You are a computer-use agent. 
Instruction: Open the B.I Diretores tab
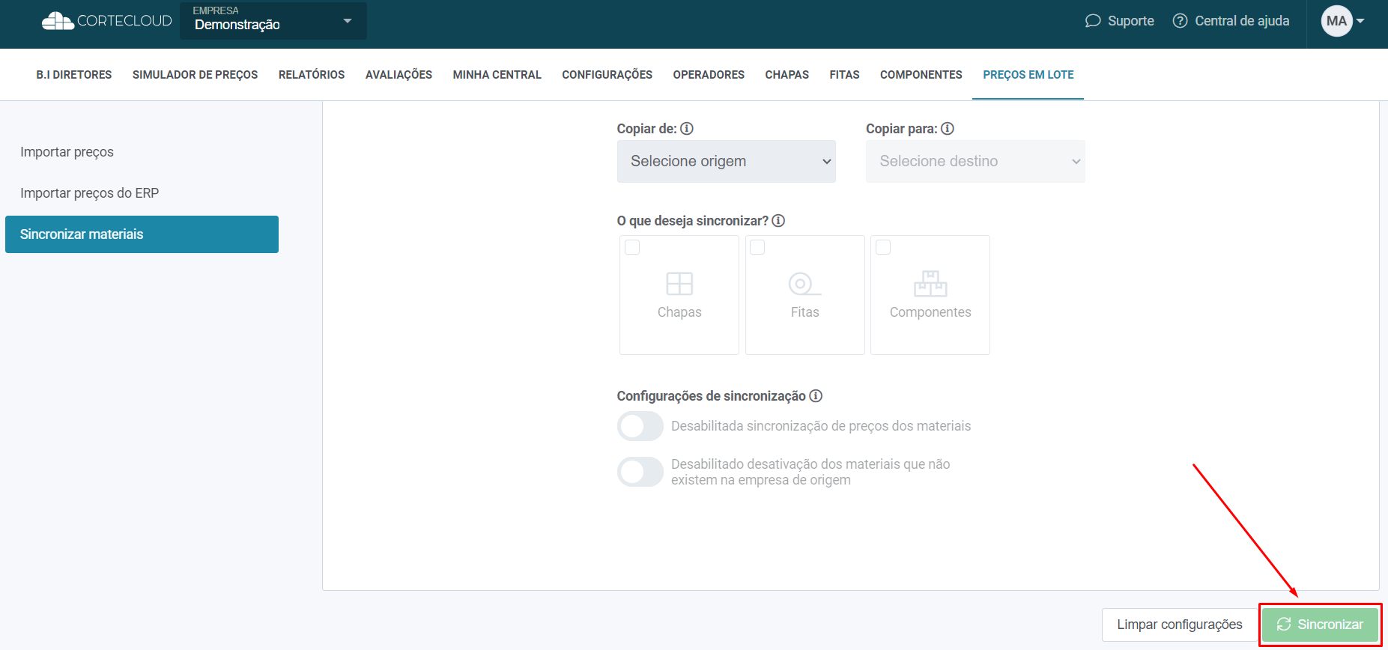point(74,75)
